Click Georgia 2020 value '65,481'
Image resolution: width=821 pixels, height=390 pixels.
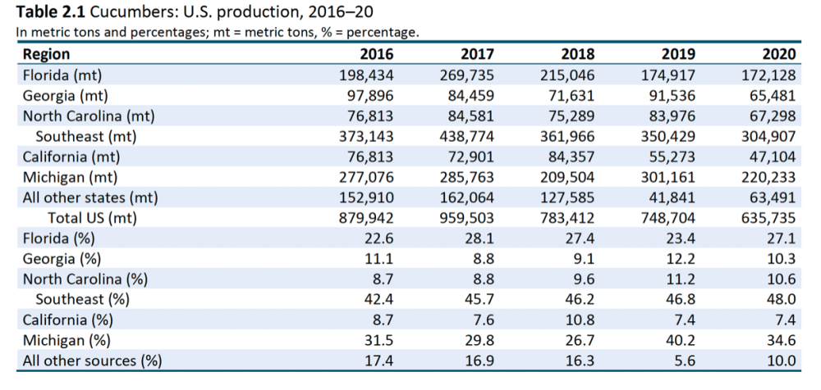(x=773, y=96)
